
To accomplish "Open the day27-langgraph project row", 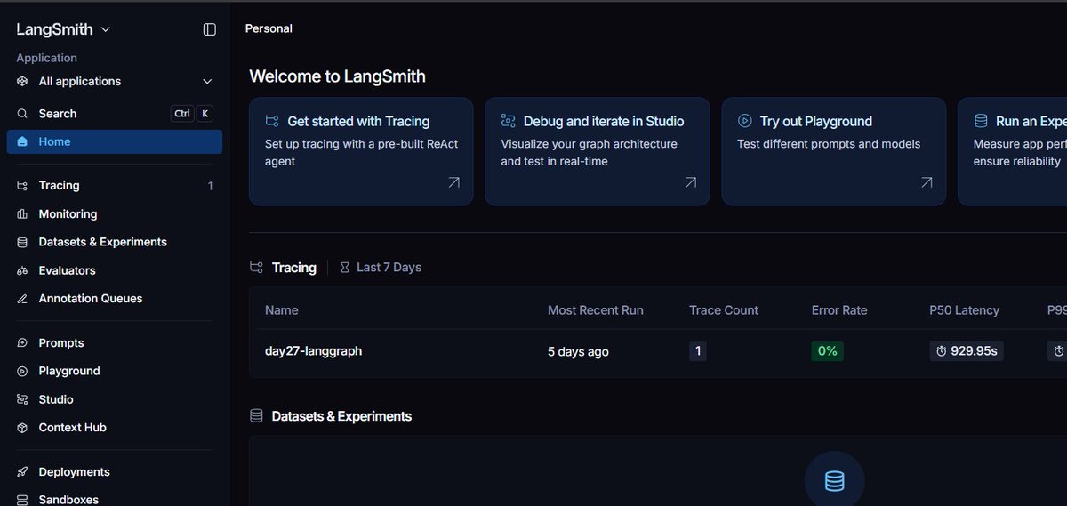I will 658,351.
